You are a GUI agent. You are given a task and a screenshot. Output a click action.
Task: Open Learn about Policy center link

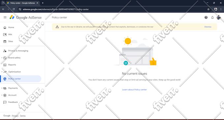click(134, 90)
